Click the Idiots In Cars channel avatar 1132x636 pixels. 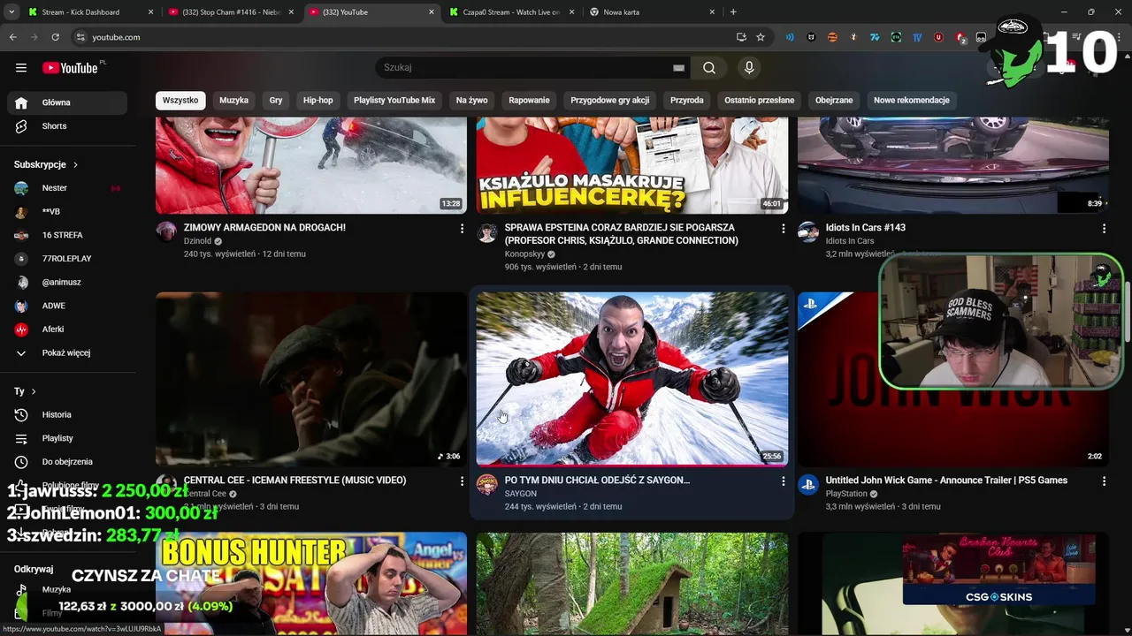(x=808, y=232)
